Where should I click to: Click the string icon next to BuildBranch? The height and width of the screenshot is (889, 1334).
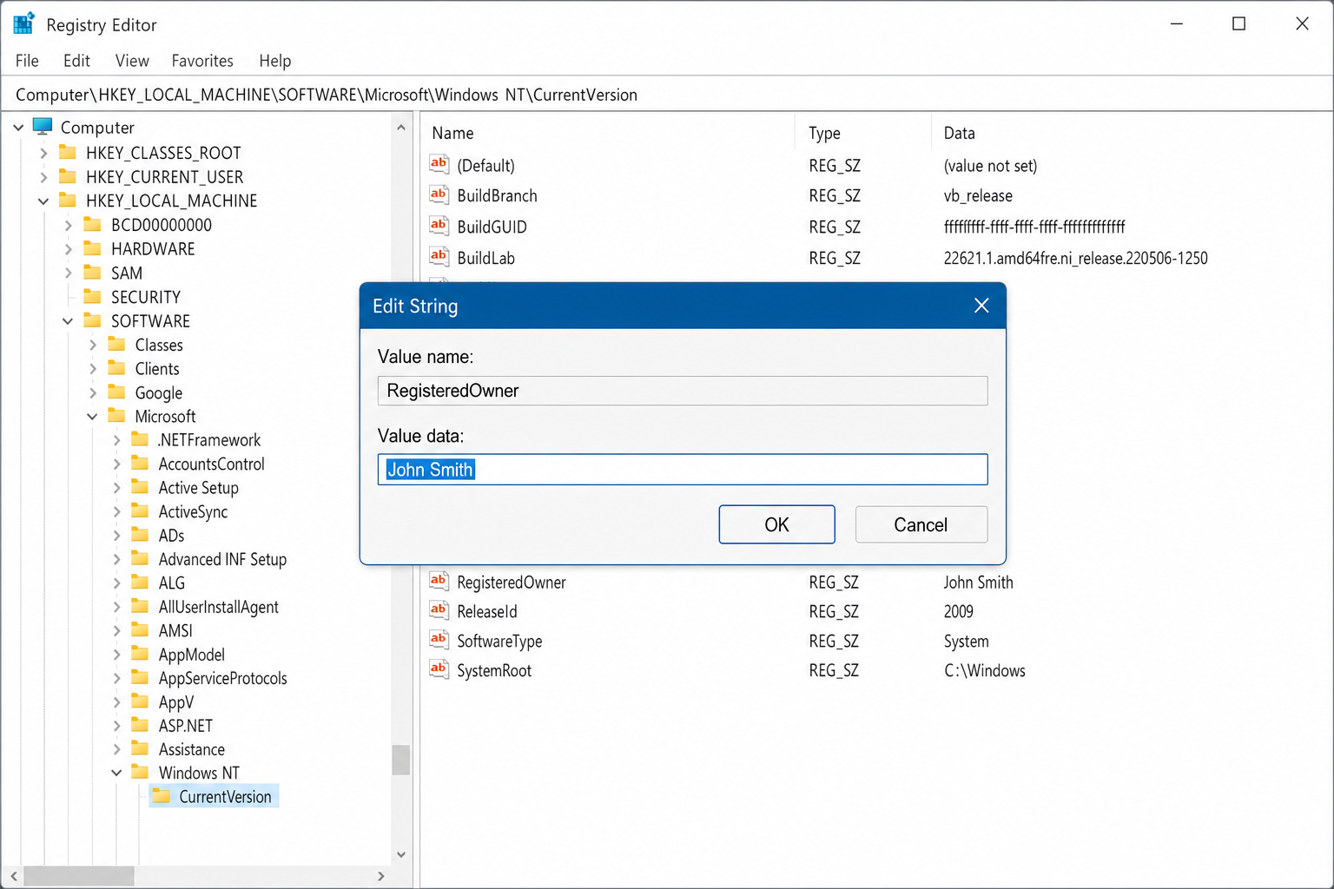click(x=439, y=194)
